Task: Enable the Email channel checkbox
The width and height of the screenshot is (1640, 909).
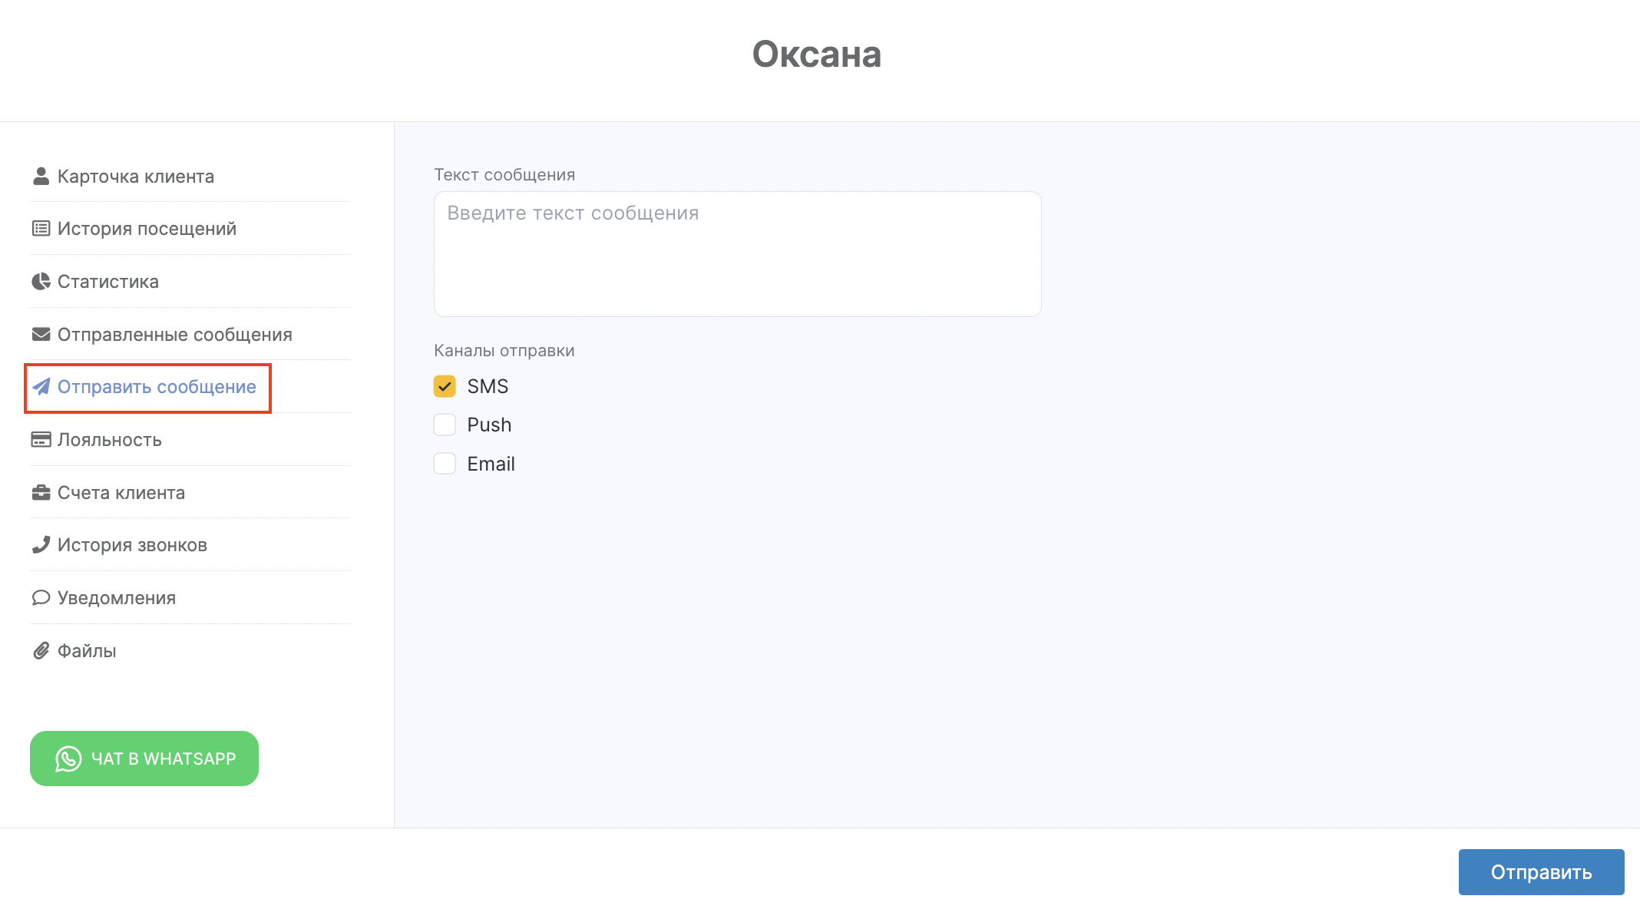Action: click(445, 464)
